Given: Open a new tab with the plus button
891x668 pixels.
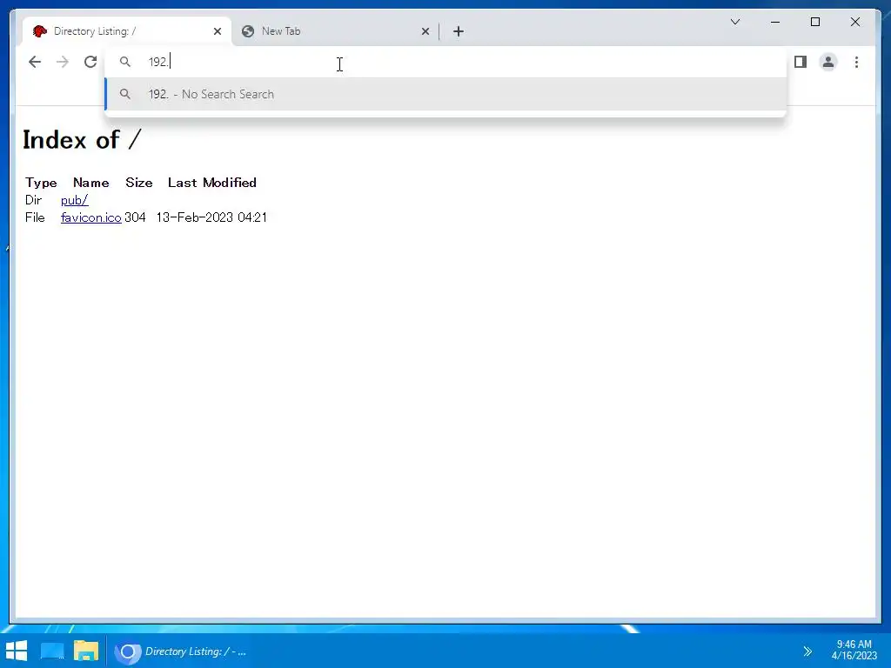Looking at the screenshot, I should (x=459, y=31).
